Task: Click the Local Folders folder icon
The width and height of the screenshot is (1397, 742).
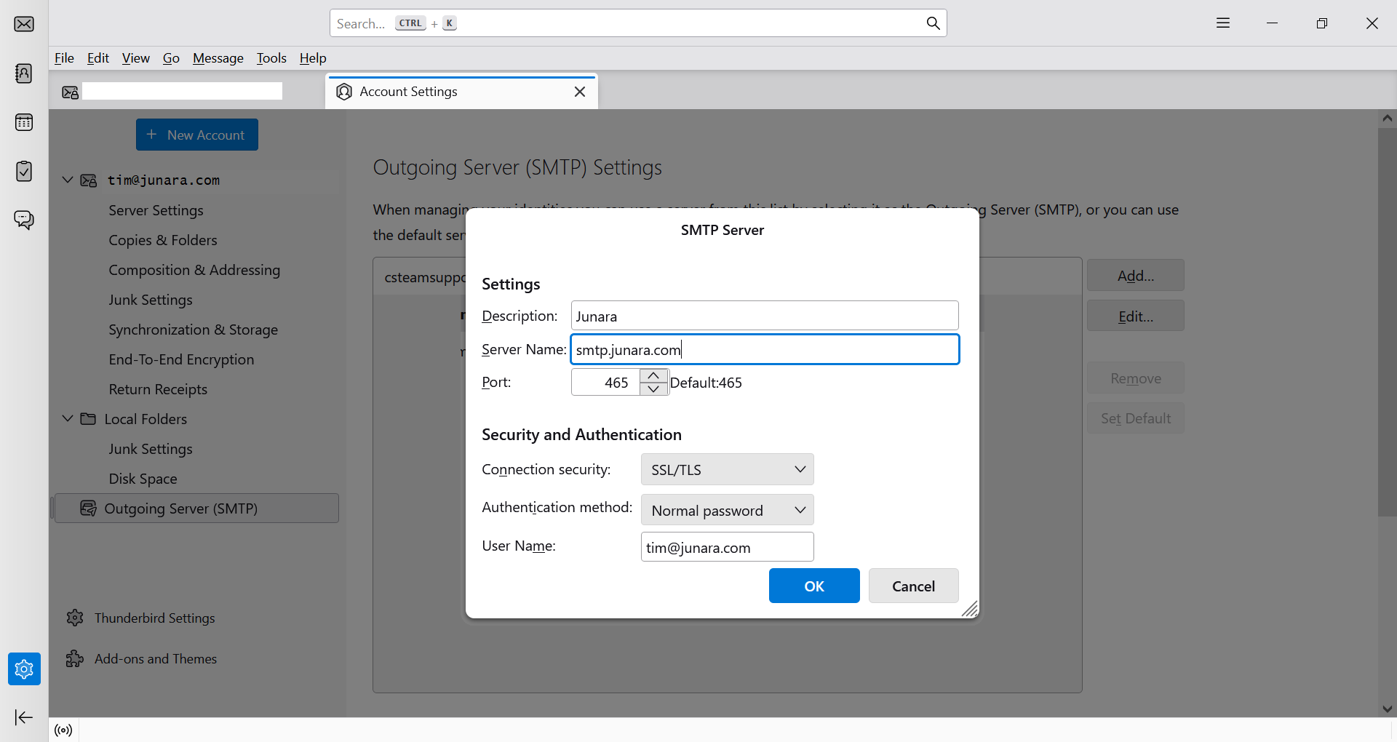Action: point(88,419)
